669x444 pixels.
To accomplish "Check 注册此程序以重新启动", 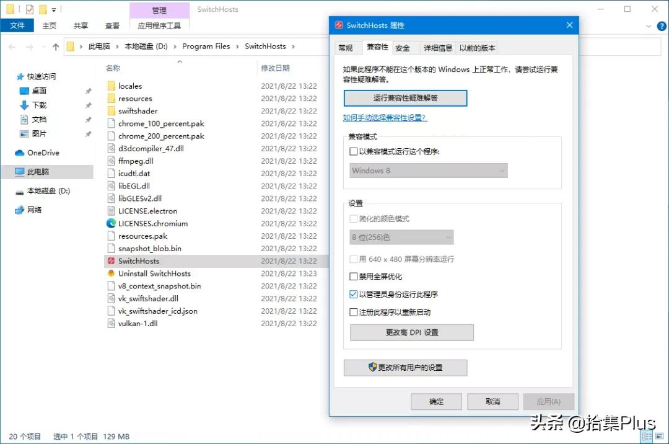I will click(353, 312).
